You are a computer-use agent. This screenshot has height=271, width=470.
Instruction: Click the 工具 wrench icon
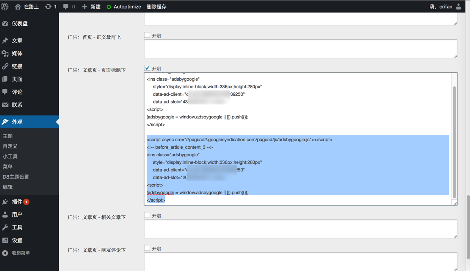pyautogui.click(x=5, y=227)
